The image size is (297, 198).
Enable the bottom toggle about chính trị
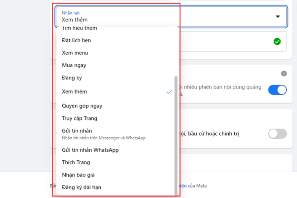277,133
